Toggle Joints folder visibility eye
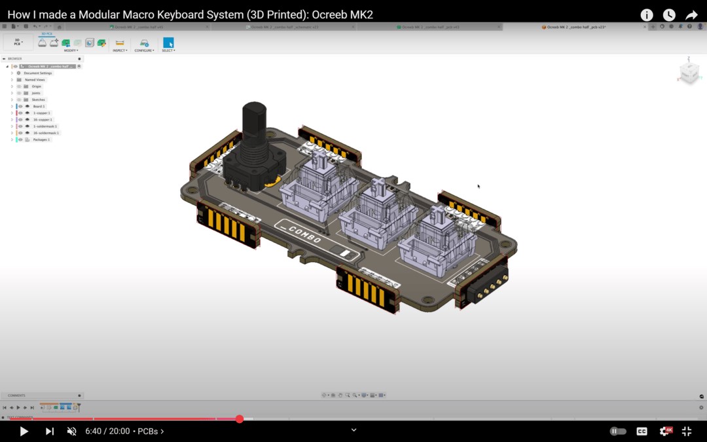The image size is (707, 442). pos(19,93)
